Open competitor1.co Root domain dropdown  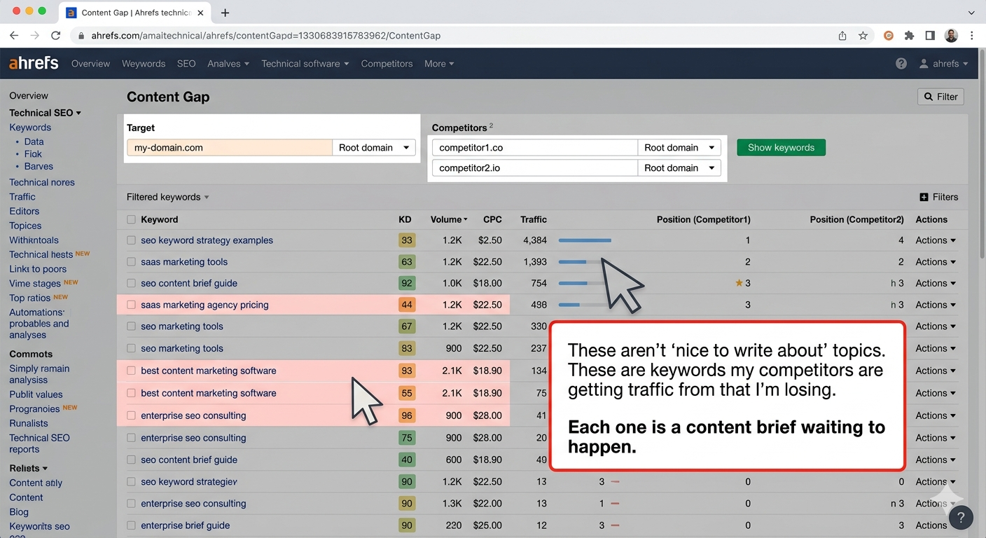point(679,148)
